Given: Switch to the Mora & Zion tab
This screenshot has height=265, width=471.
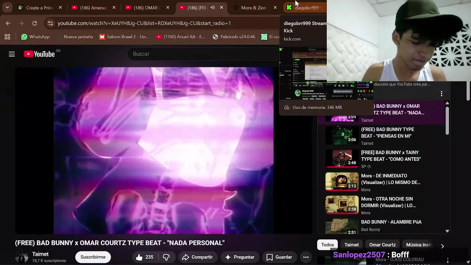Looking at the screenshot, I should point(254,7).
